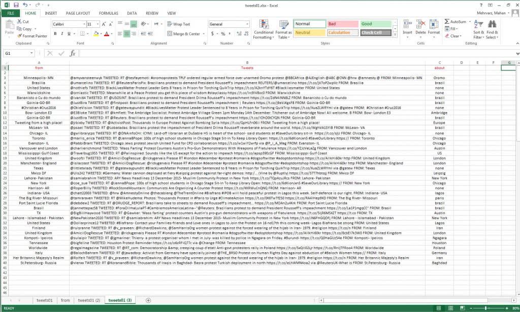Image resolution: width=520 pixels, height=312 pixels.
Task: Click the Cut scissors icon
Action: click(x=20, y=21)
